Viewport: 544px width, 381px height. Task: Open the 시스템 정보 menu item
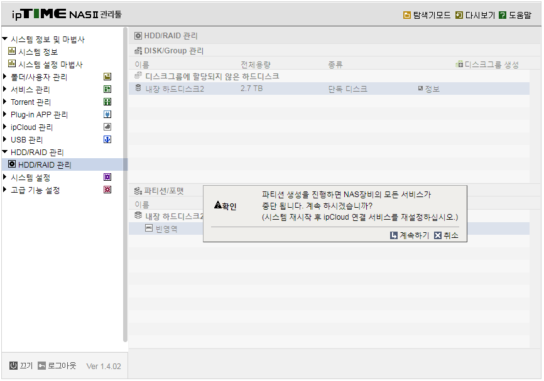click(x=38, y=51)
